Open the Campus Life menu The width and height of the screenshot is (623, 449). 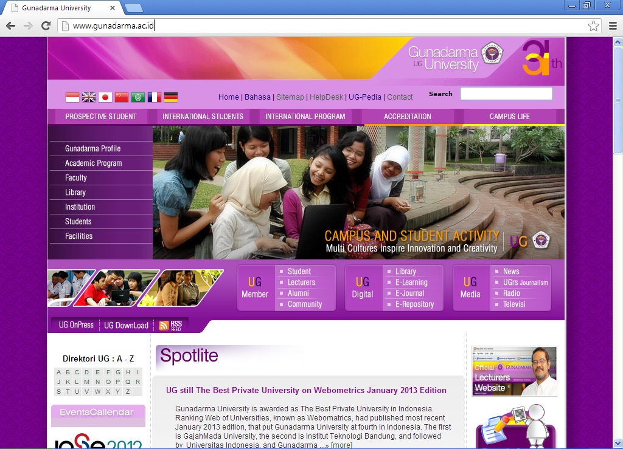point(510,117)
